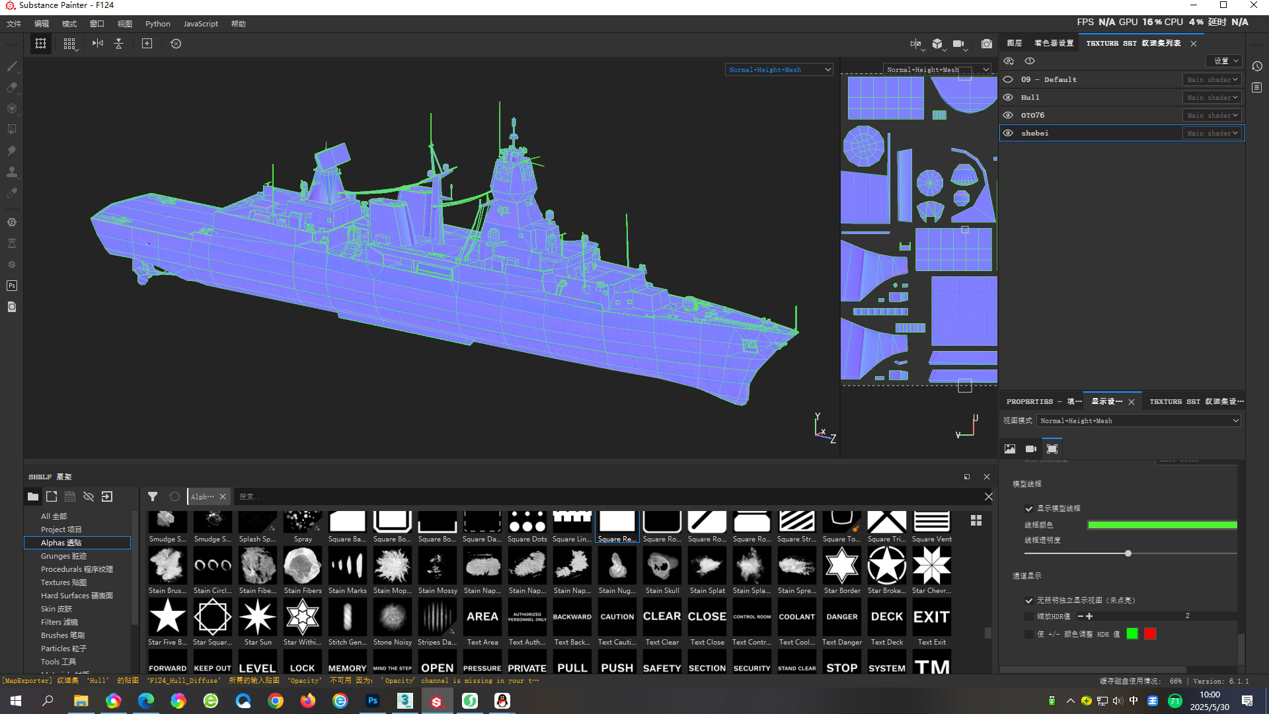
Task: Select the Eraser tool
Action: [x=12, y=87]
